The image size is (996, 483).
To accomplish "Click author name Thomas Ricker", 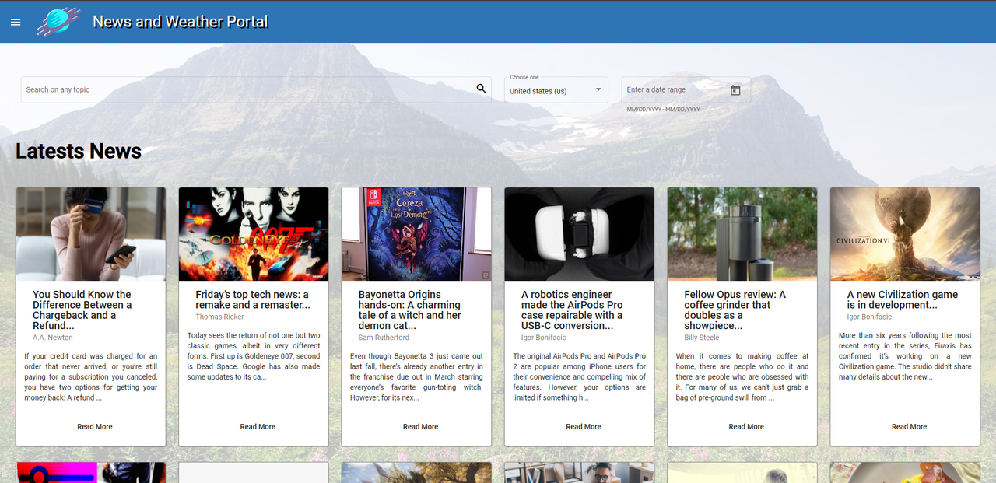I will coord(219,317).
